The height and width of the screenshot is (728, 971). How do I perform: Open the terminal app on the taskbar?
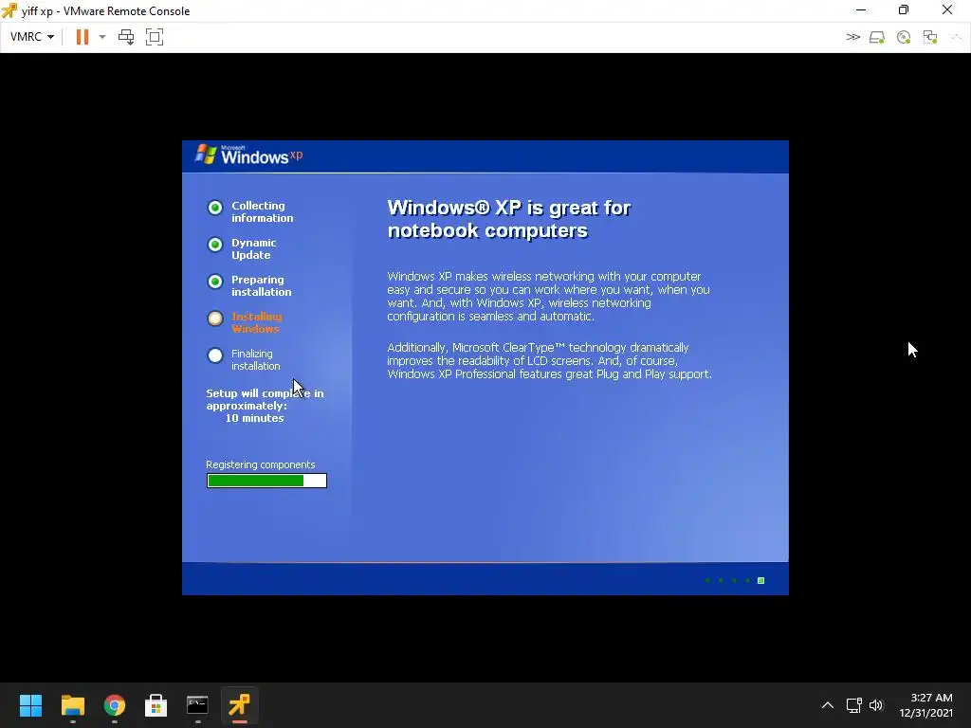[x=197, y=705]
